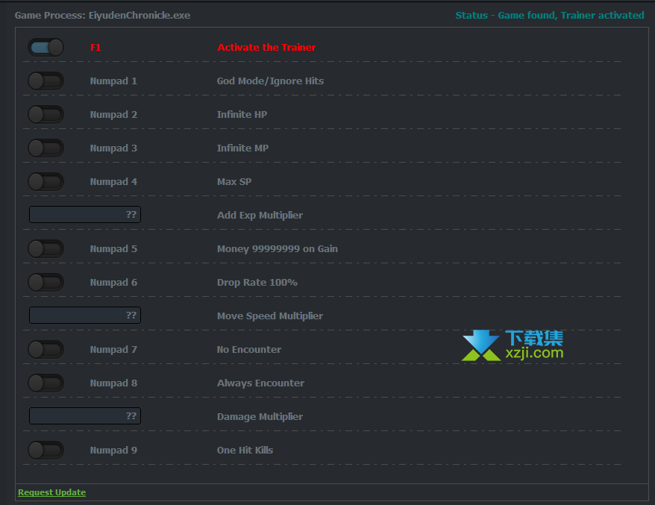Viewport: 655px width, 505px height.
Task: Click the Game Process EiyudenChronicle.exe text
Action: click(x=102, y=15)
